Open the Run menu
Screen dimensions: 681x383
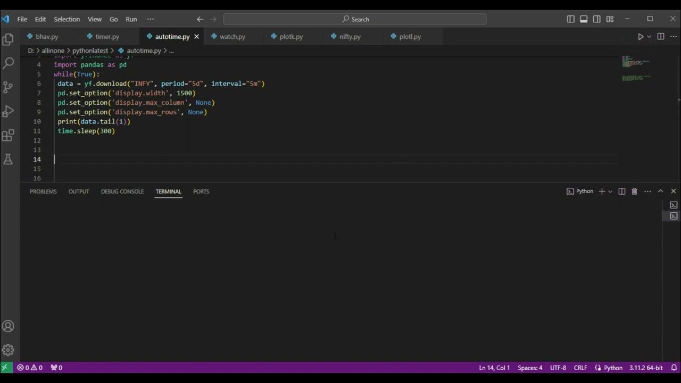(x=131, y=19)
